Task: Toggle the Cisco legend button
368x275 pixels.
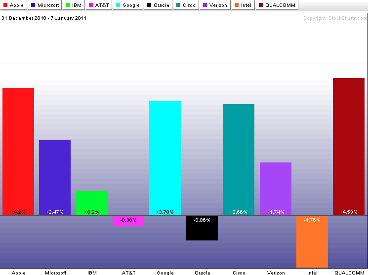Action: tap(186, 5)
